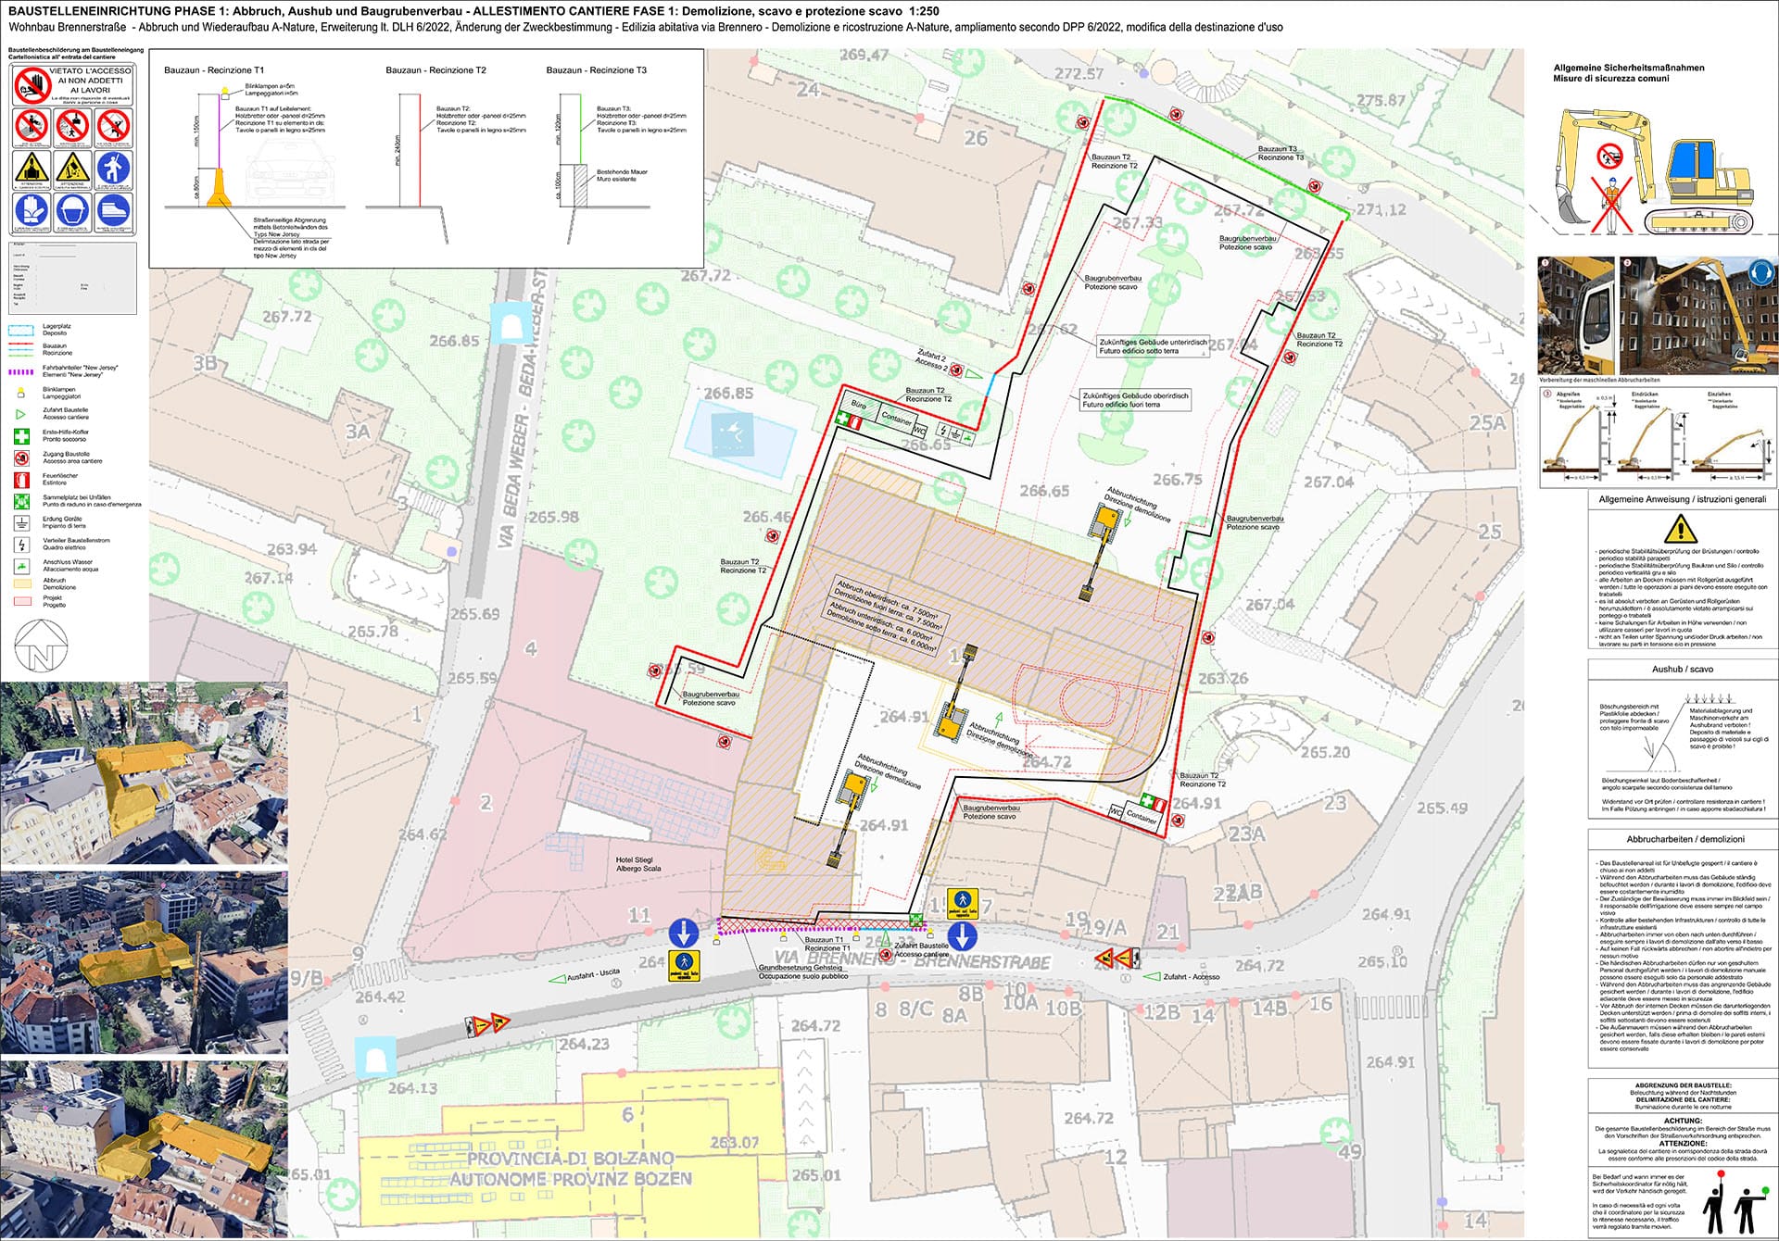Click the yellow warning triangle in Allgemeine Anweisung
The height and width of the screenshot is (1241, 1779).
click(x=1680, y=530)
